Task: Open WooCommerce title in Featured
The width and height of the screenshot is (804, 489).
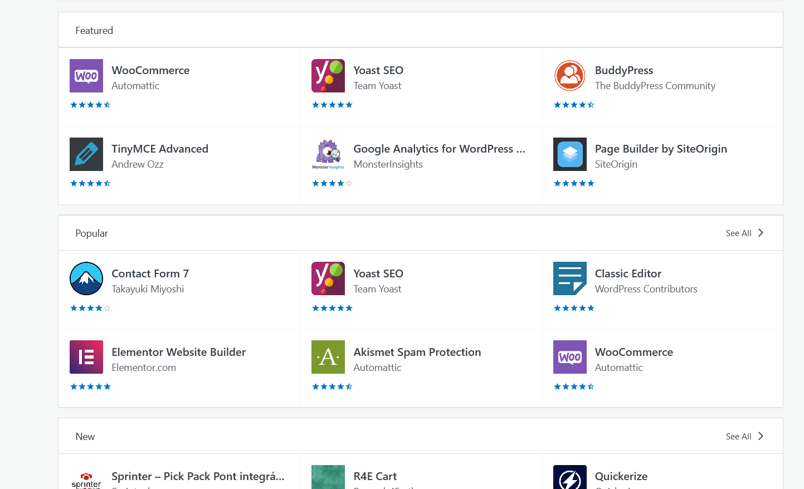Action: click(x=150, y=70)
